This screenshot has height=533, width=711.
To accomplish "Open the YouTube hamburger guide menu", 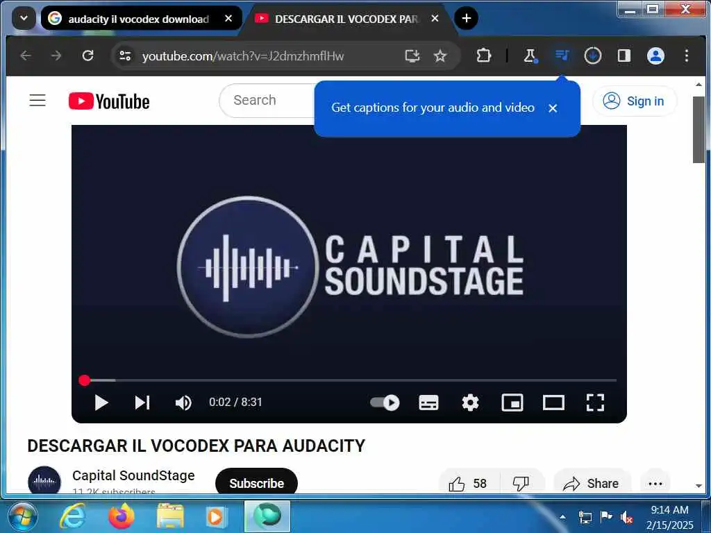I will click(x=37, y=100).
